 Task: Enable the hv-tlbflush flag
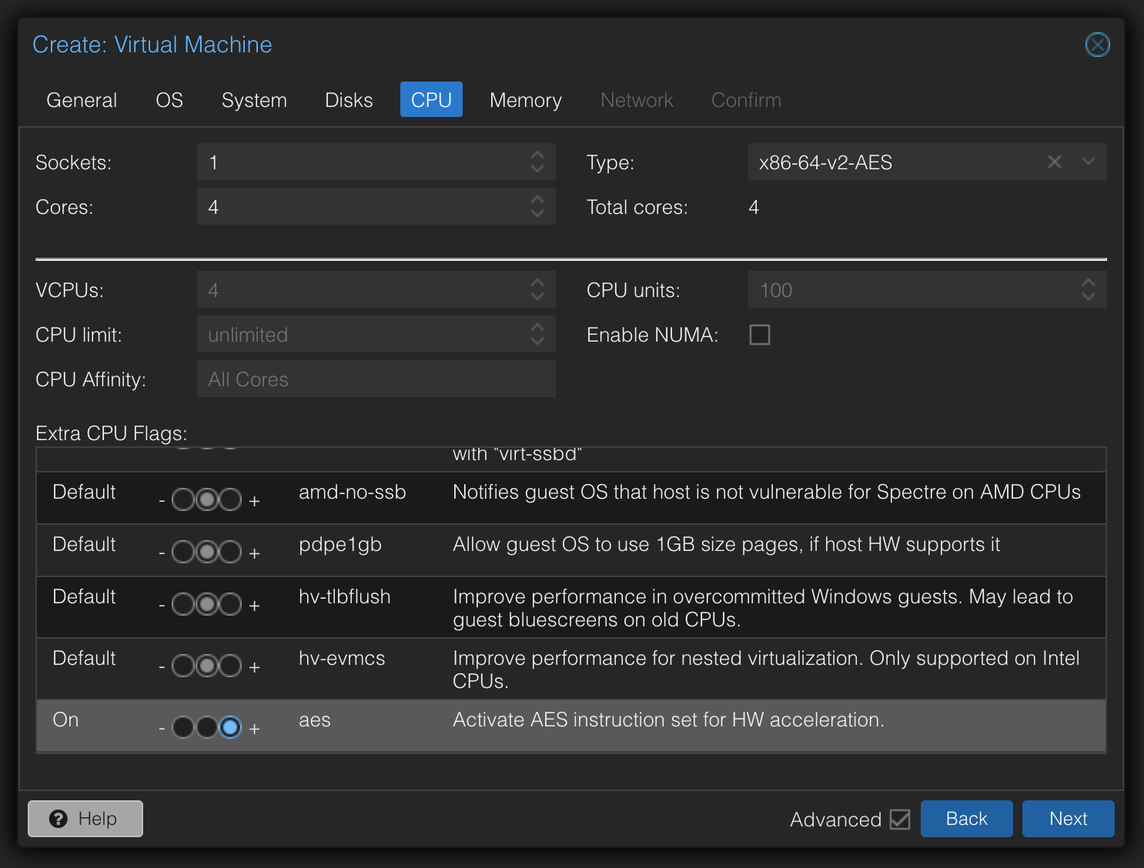pos(230,604)
